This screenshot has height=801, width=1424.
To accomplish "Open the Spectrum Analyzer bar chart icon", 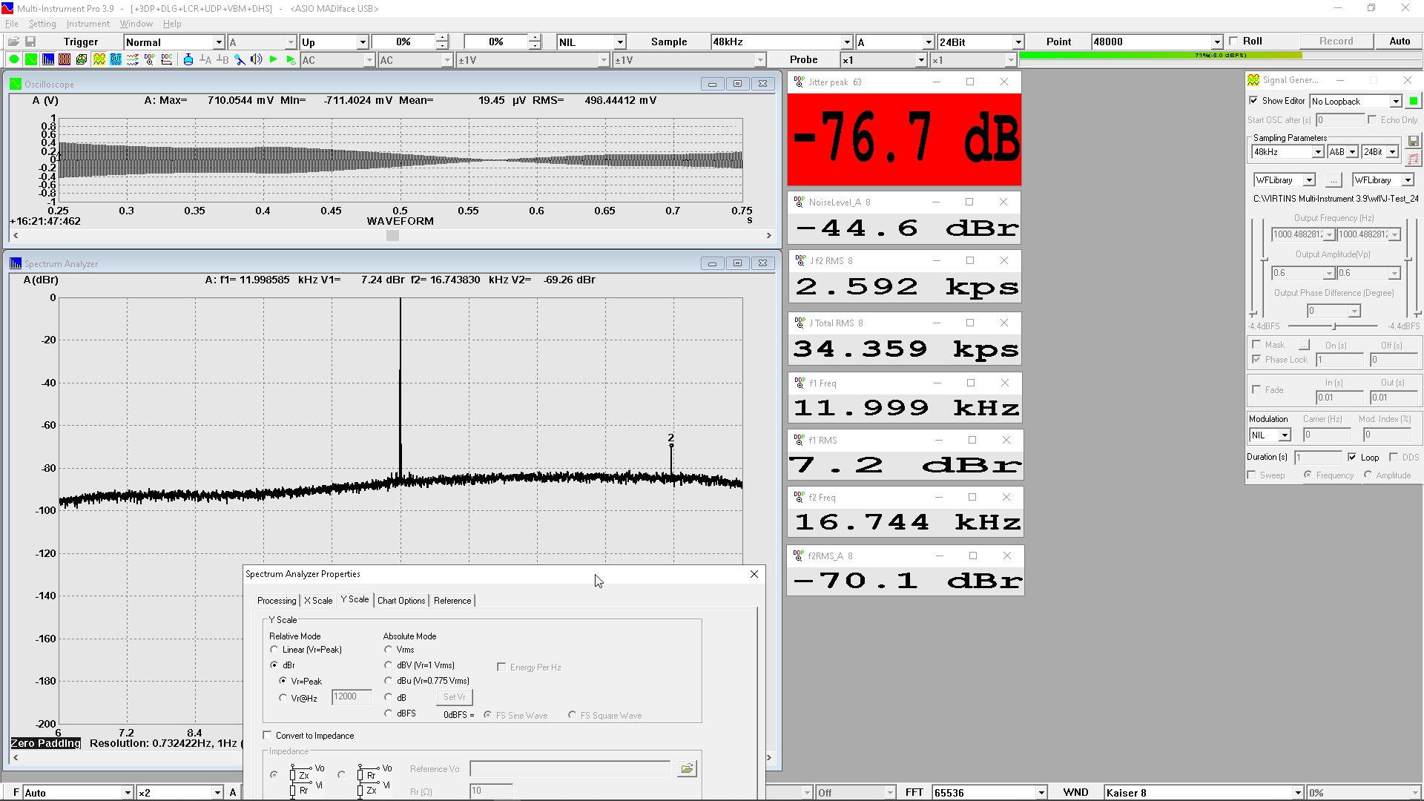I will point(48,59).
